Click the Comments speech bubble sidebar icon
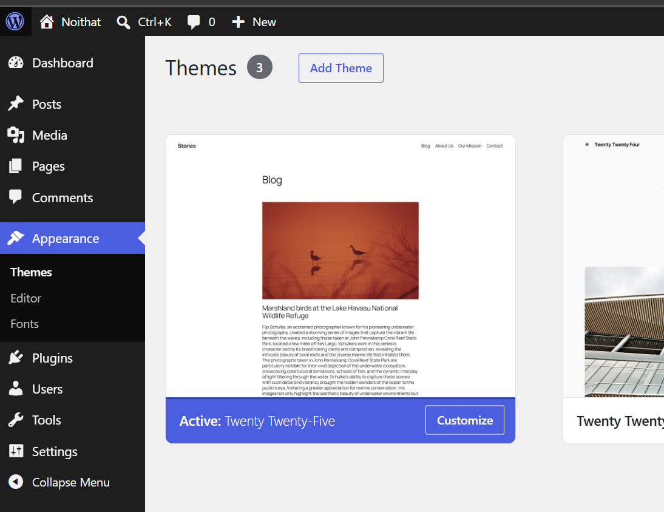664x512 pixels. coord(16,197)
